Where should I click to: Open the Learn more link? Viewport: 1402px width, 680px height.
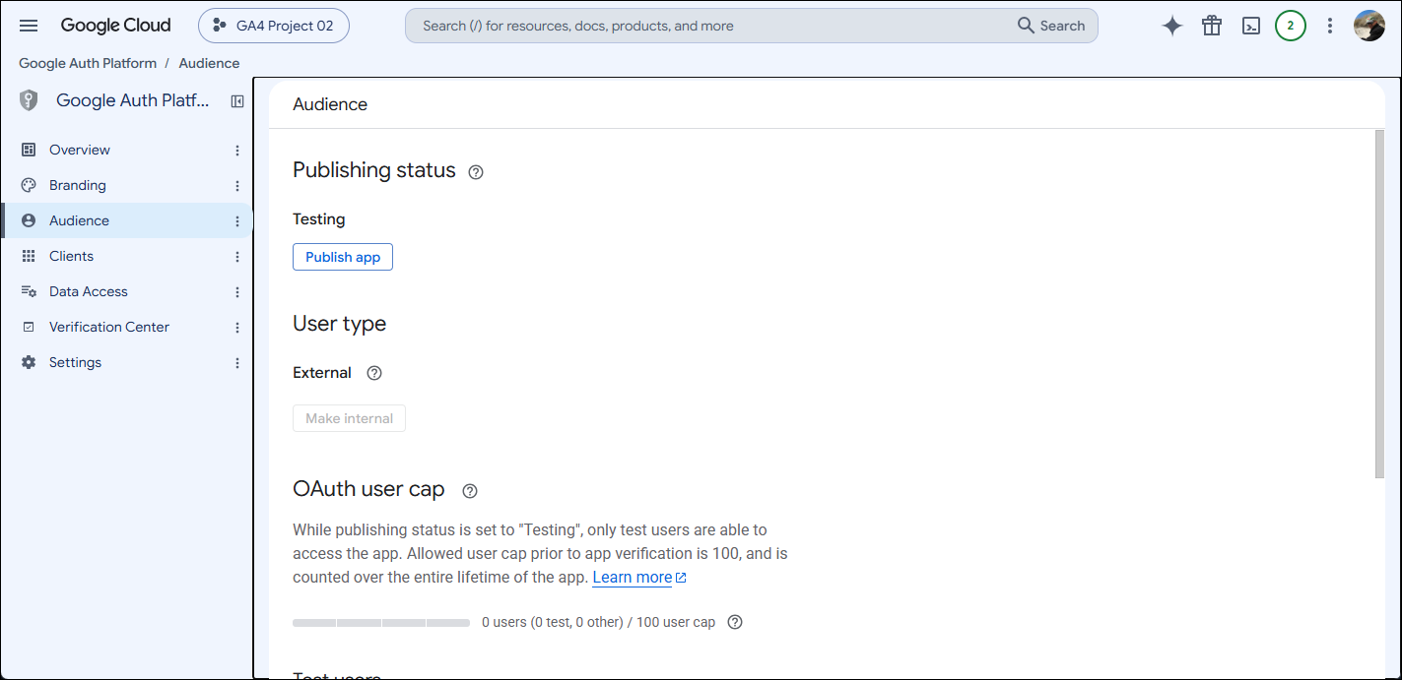[x=639, y=578]
